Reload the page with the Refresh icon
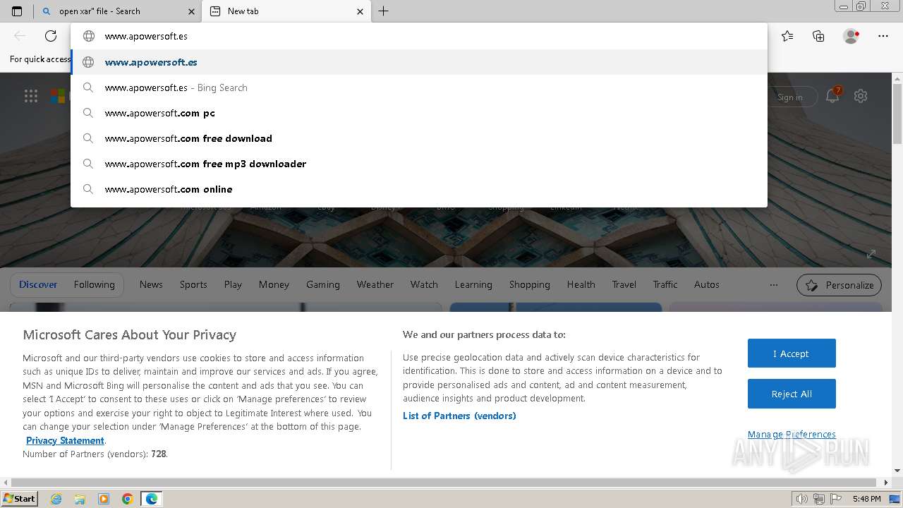 coord(51,36)
